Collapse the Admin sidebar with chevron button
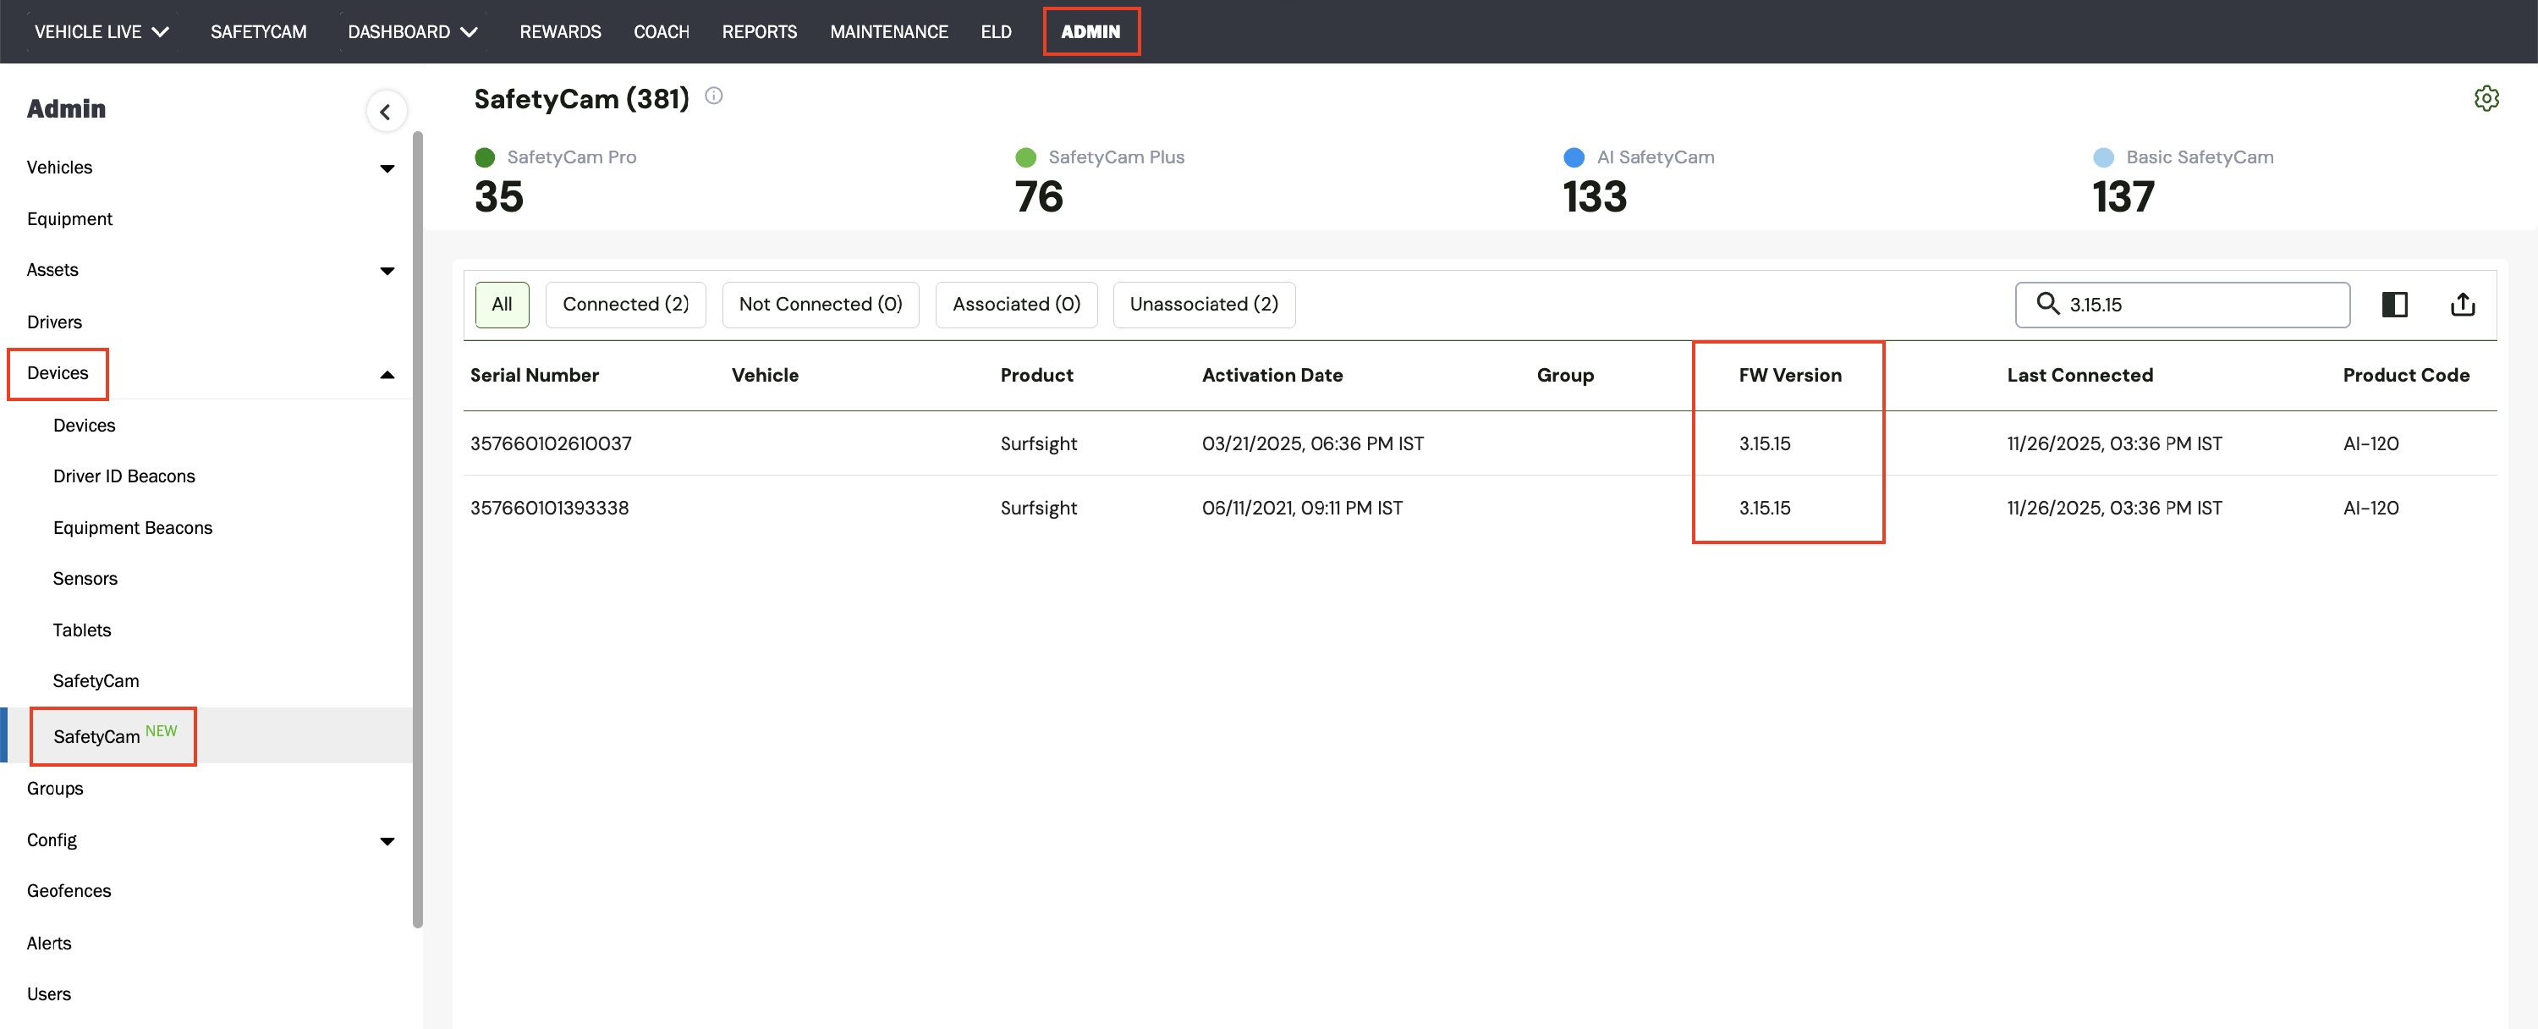The height and width of the screenshot is (1029, 2538). tap(385, 112)
